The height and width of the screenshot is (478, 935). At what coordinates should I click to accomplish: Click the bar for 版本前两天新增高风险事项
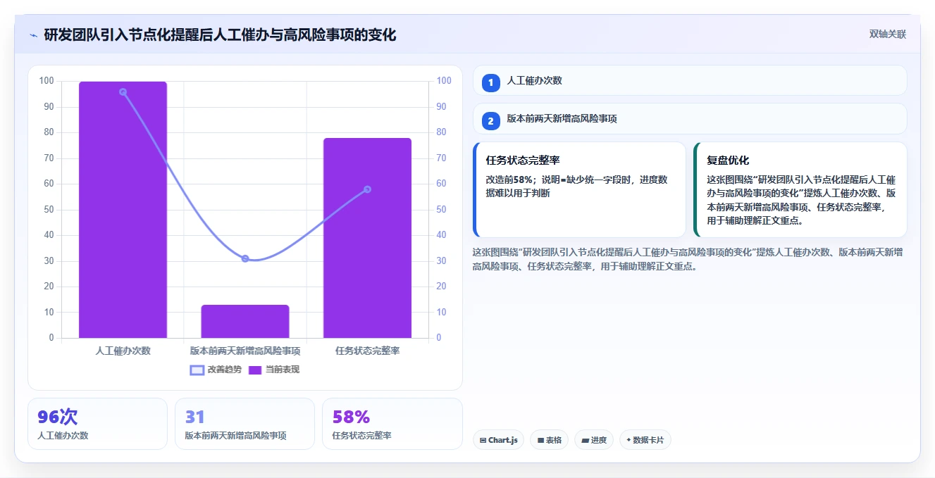point(245,321)
